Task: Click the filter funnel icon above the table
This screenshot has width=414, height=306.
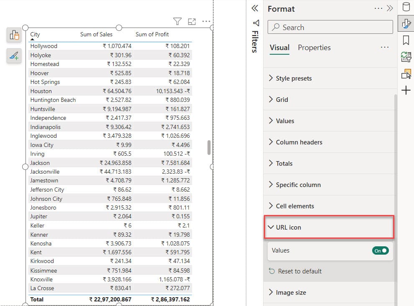Action: [x=177, y=21]
